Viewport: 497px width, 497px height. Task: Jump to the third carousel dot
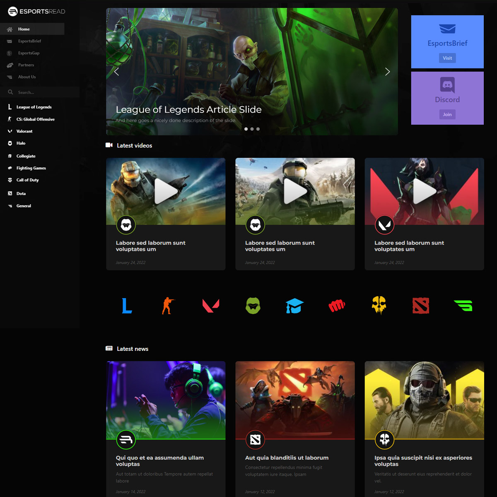pos(258,129)
